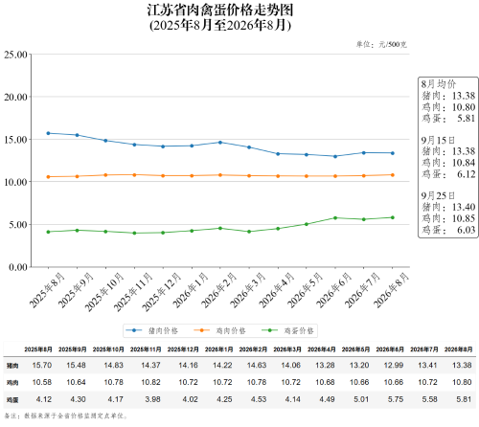Select the egg data point at 2025年11月
479x427 pixels.
(134, 233)
